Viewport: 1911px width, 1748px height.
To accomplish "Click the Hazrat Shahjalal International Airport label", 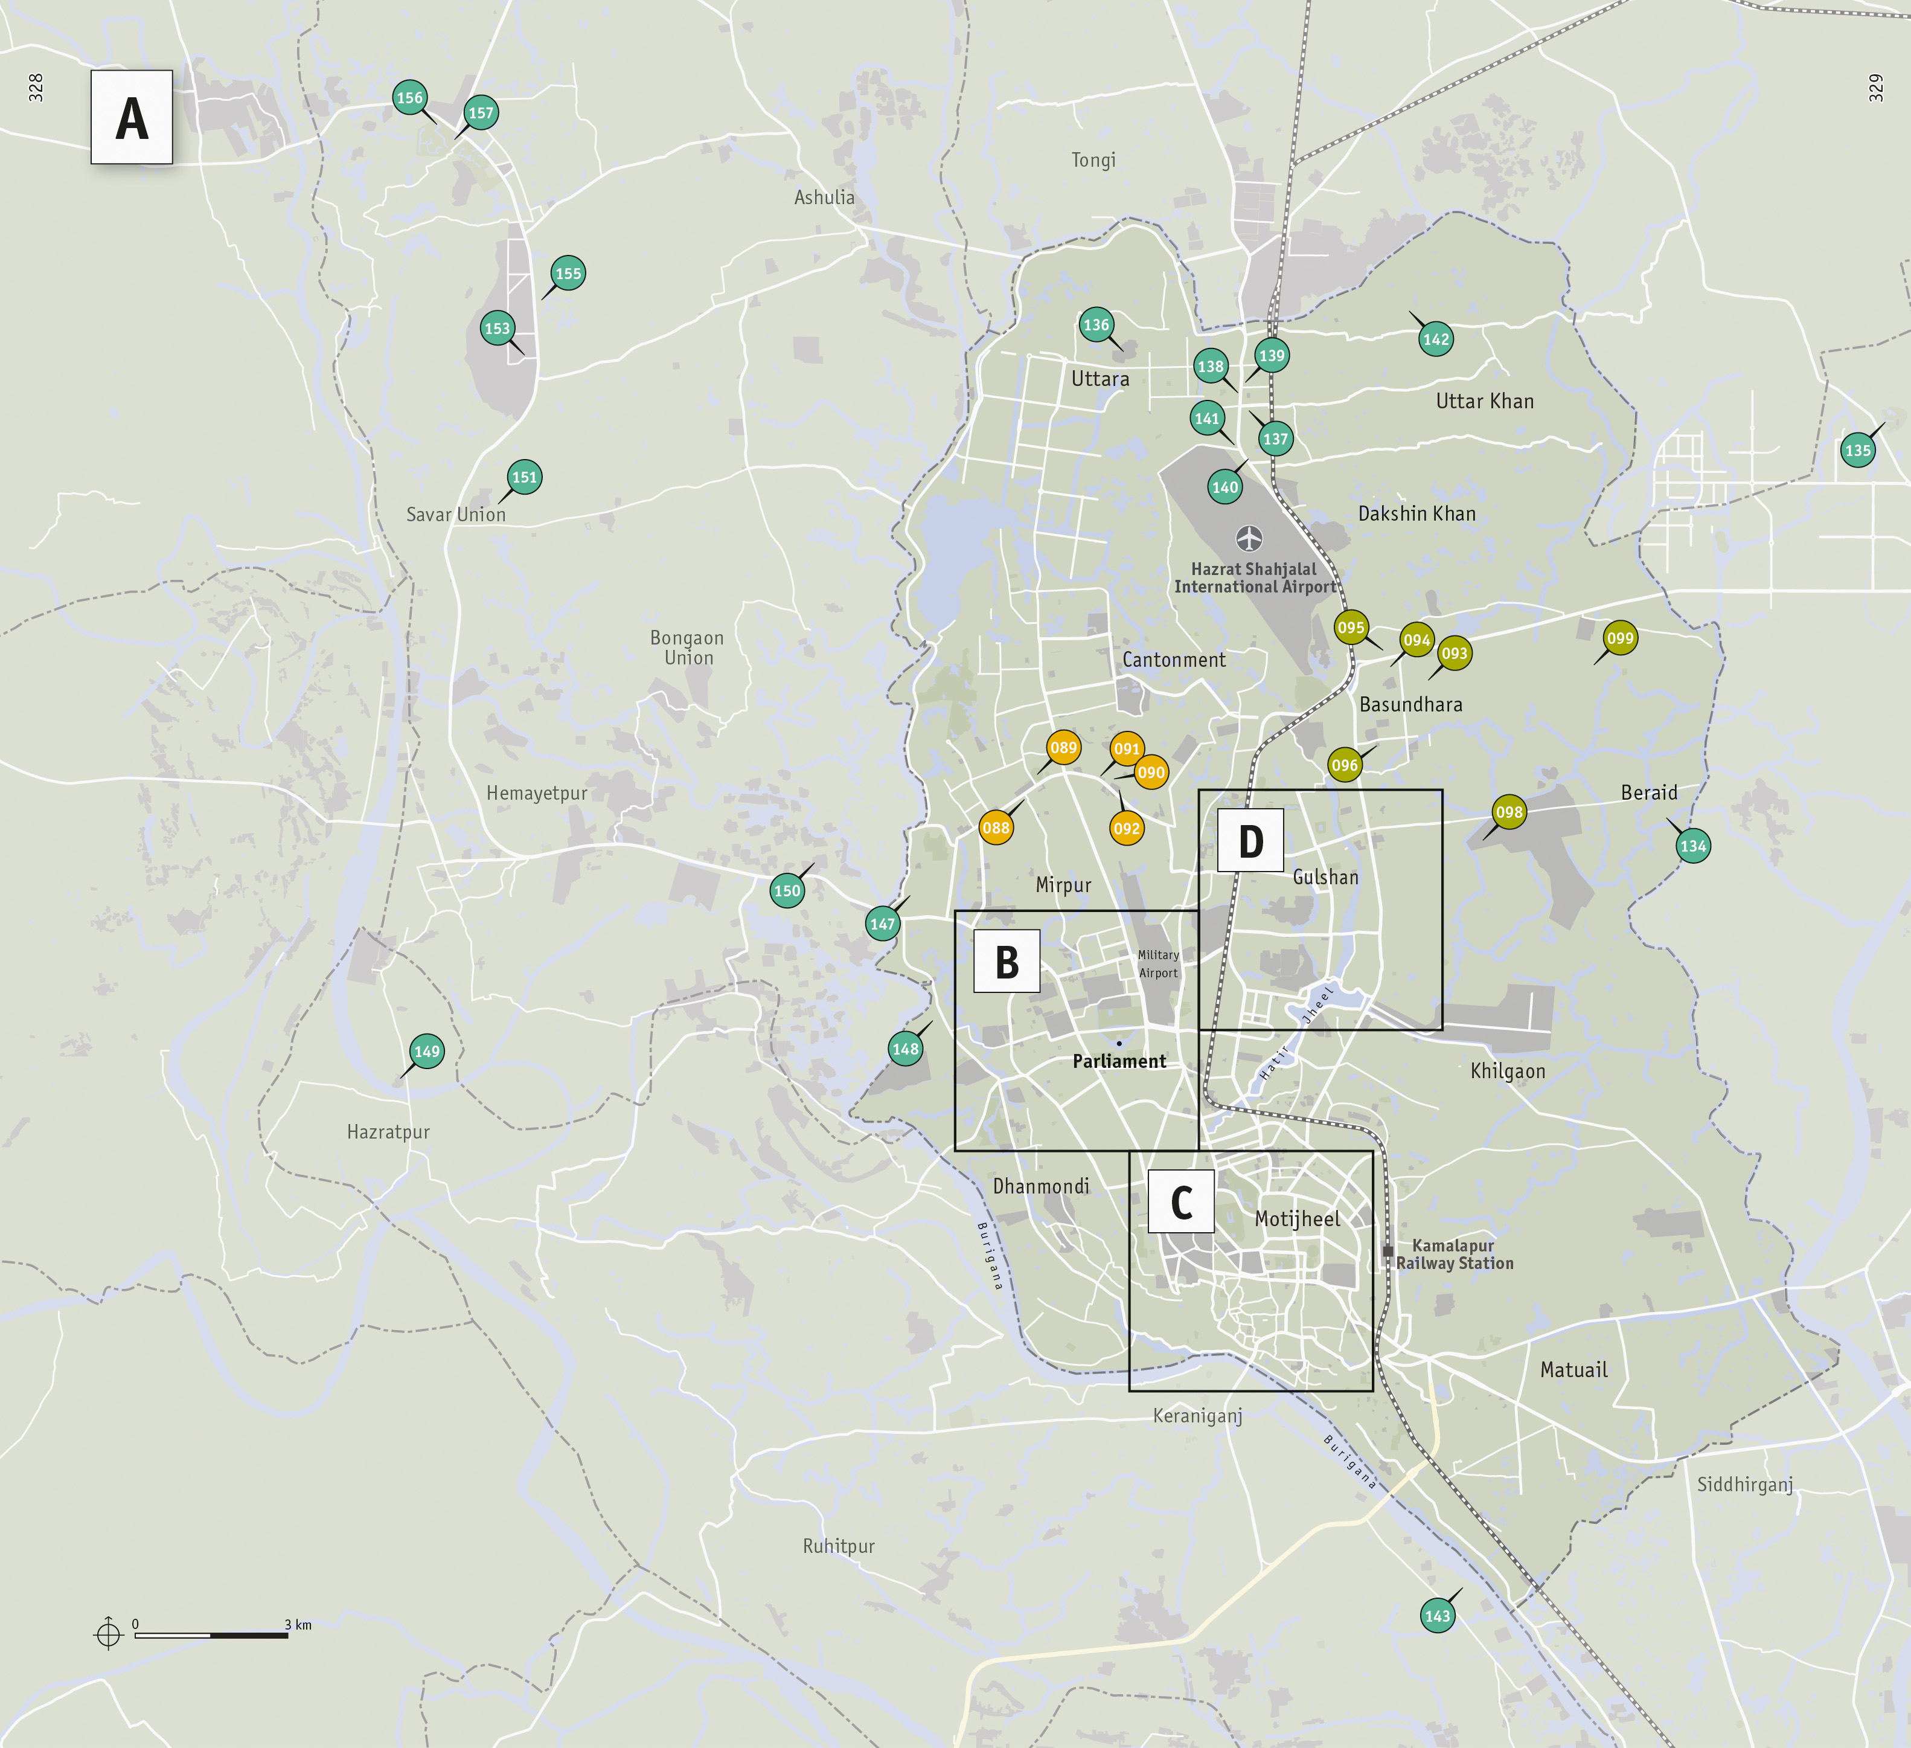I will tap(1254, 577).
